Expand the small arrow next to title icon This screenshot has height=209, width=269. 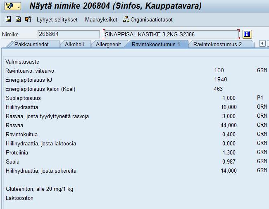tap(19, 6)
